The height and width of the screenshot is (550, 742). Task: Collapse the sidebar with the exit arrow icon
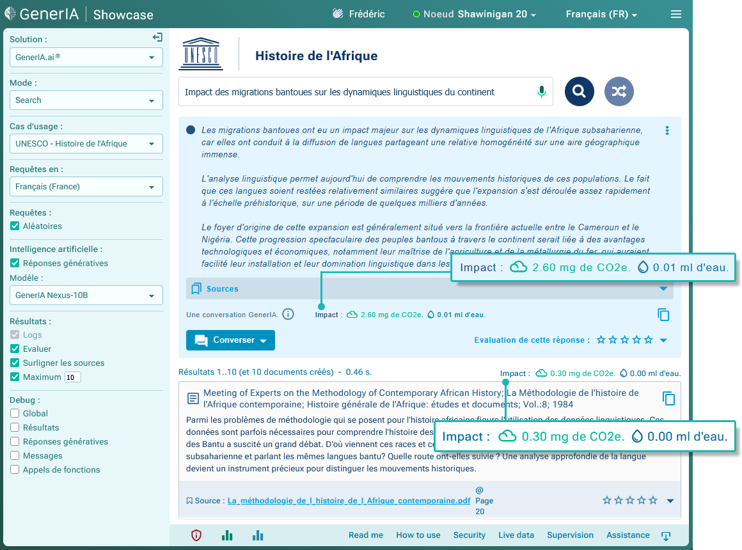157,37
